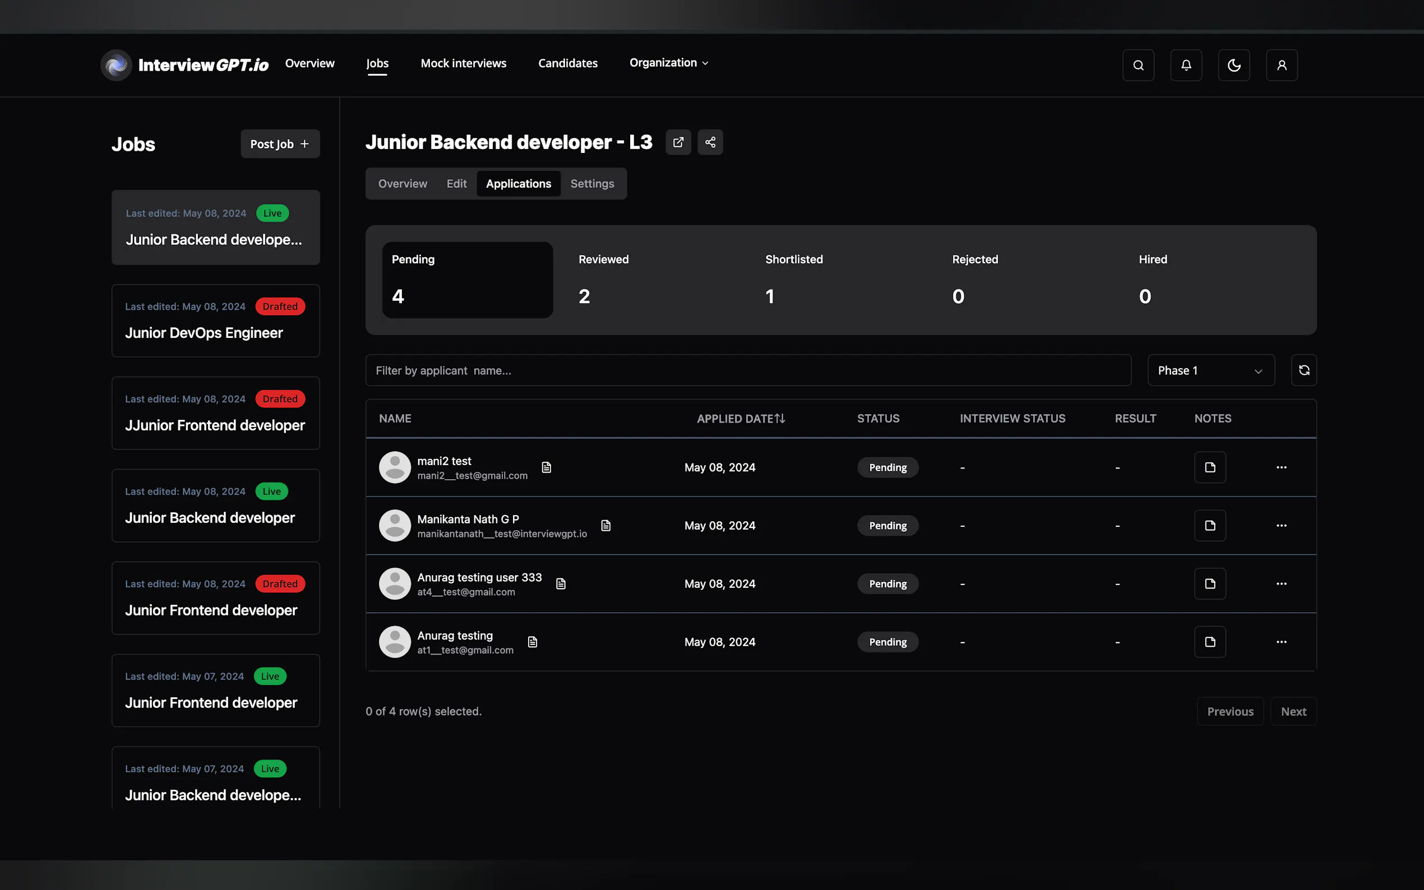
Task: Open more options for Anurag testing row
Action: click(x=1281, y=642)
